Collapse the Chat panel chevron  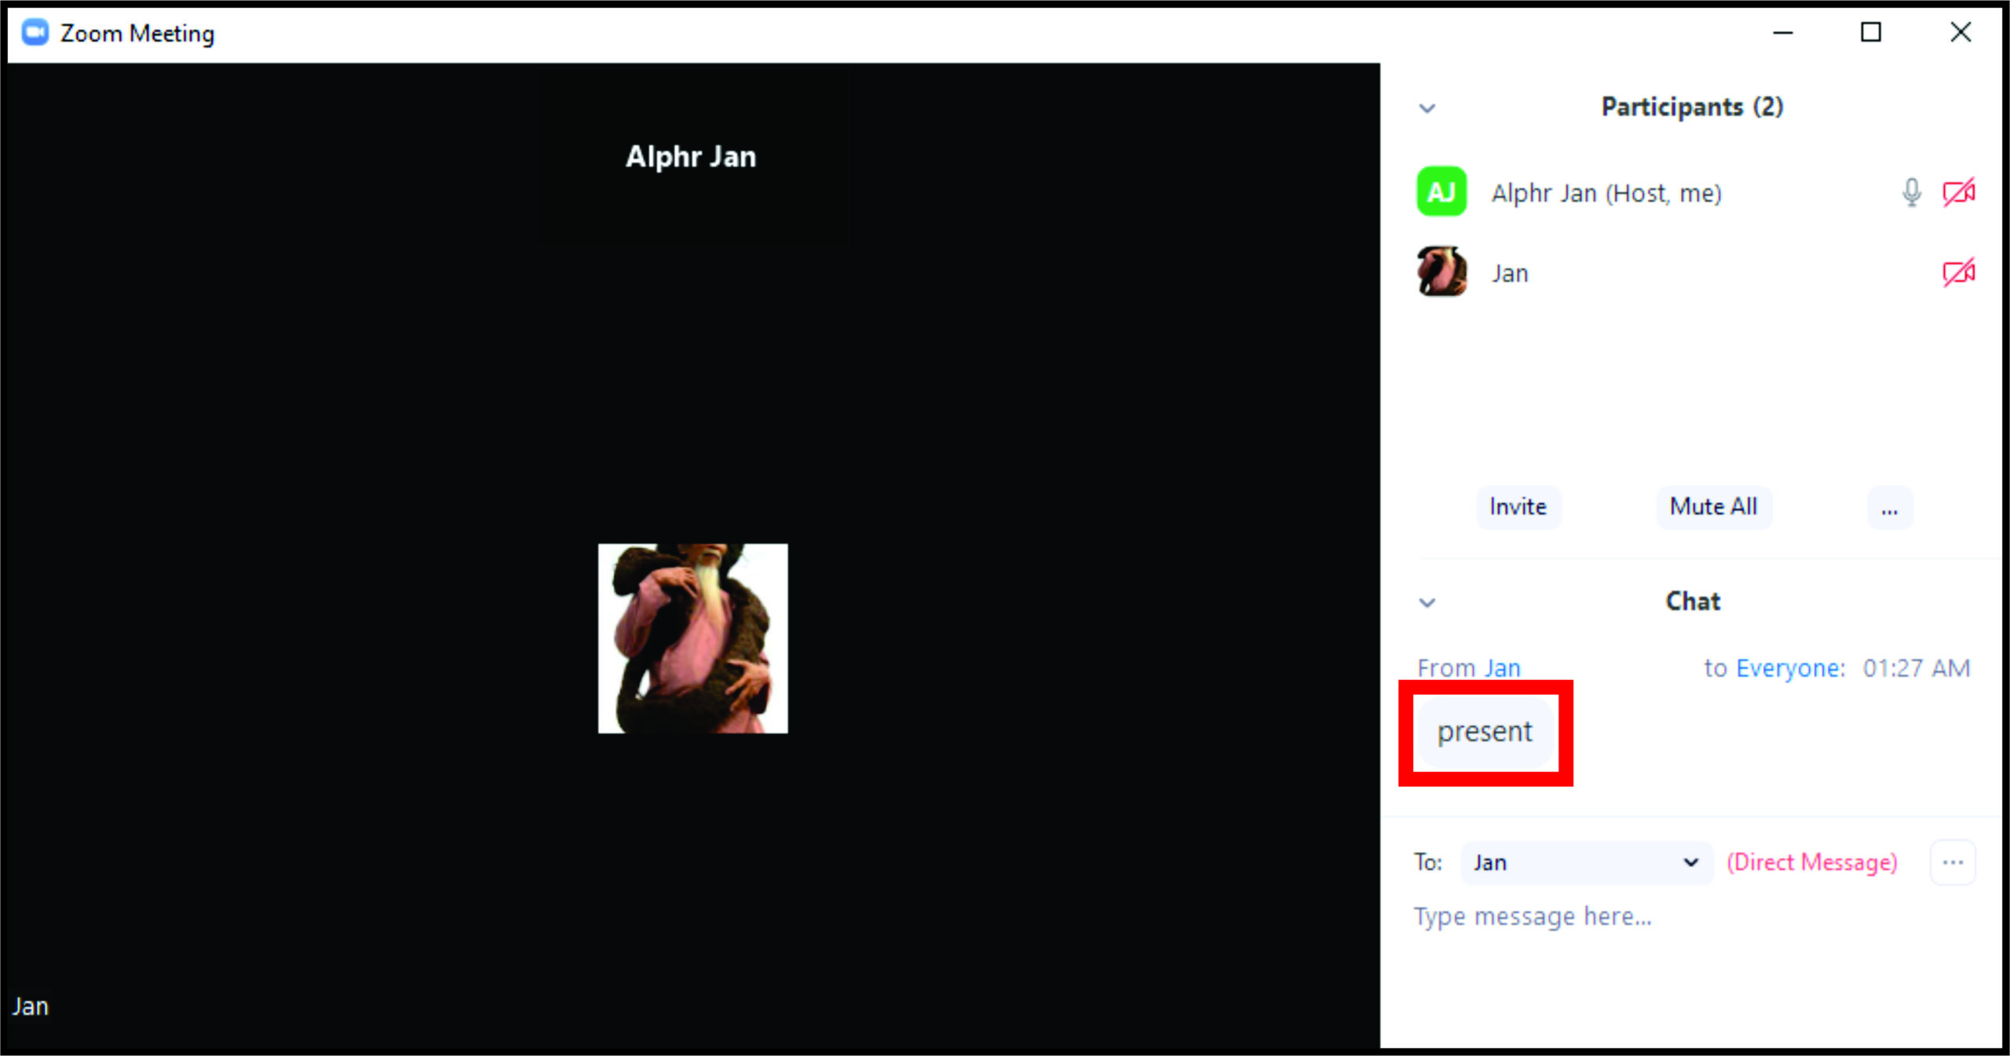click(1427, 603)
